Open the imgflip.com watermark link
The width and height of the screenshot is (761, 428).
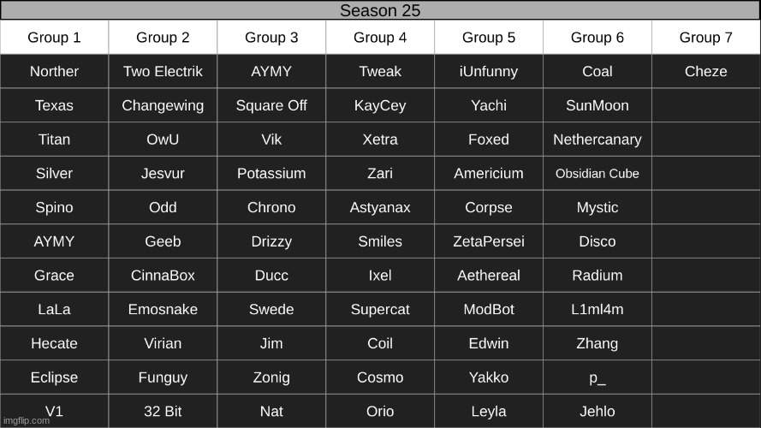[27, 420]
